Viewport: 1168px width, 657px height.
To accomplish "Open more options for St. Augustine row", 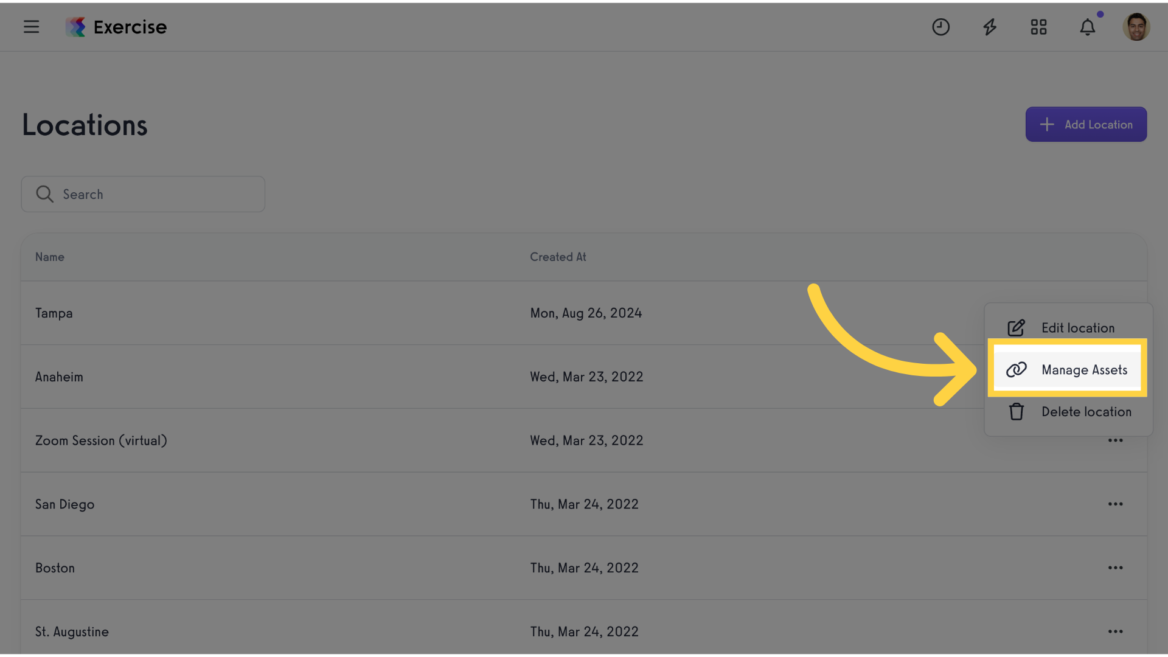I will pyautogui.click(x=1115, y=631).
